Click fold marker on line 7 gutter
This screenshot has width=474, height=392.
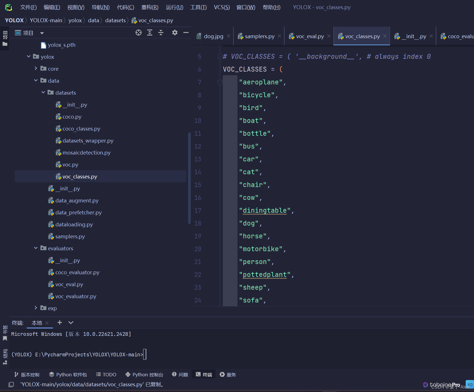click(x=220, y=82)
